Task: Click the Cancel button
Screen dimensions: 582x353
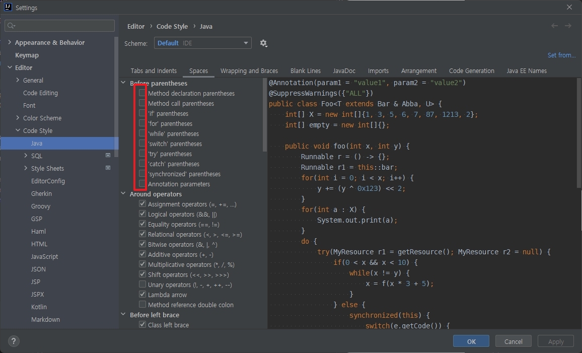Action: tap(514, 341)
